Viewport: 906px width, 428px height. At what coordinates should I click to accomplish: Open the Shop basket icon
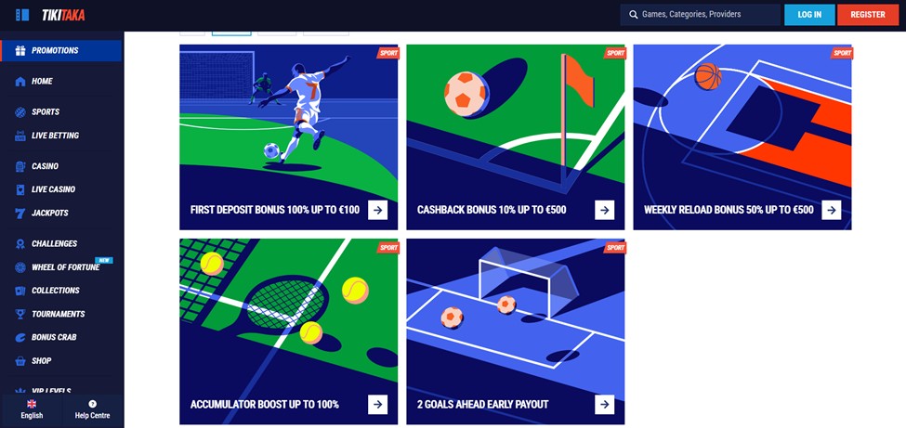tap(20, 361)
